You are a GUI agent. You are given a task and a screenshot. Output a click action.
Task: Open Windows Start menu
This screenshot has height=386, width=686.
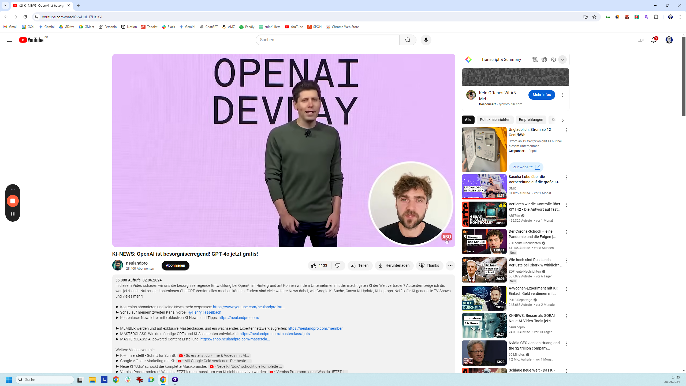9,380
